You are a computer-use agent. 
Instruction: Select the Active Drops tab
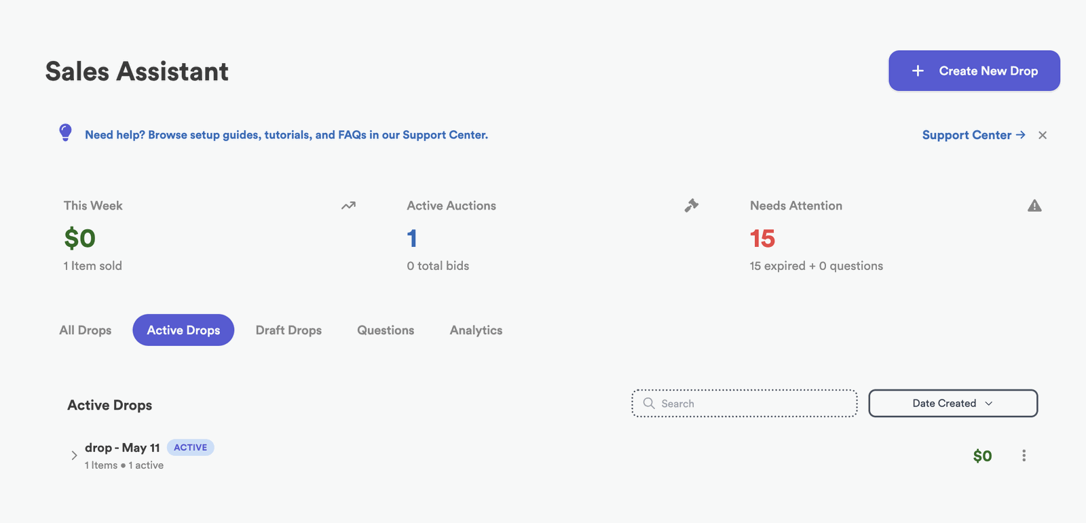(x=183, y=330)
